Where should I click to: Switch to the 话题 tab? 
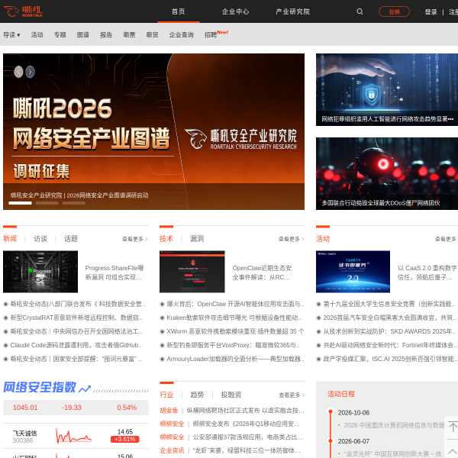(71, 239)
